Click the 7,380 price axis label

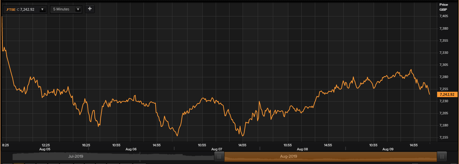pyautogui.click(x=444, y=29)
